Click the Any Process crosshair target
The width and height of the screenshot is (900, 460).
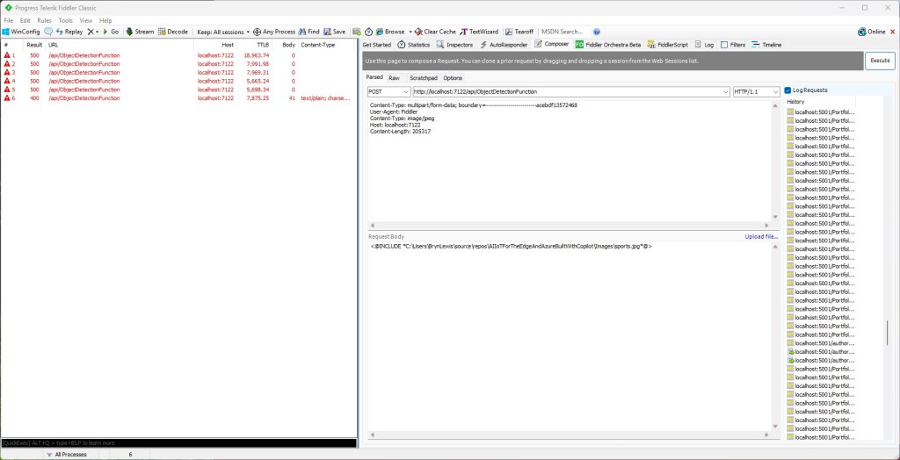tap(274, 32)
